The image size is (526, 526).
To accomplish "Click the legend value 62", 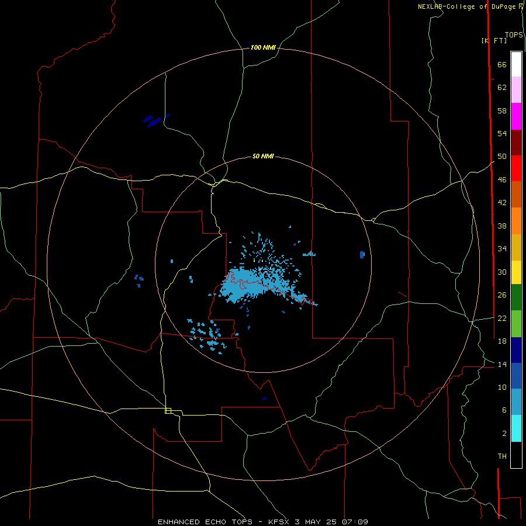I will click(x=502, y=88).
